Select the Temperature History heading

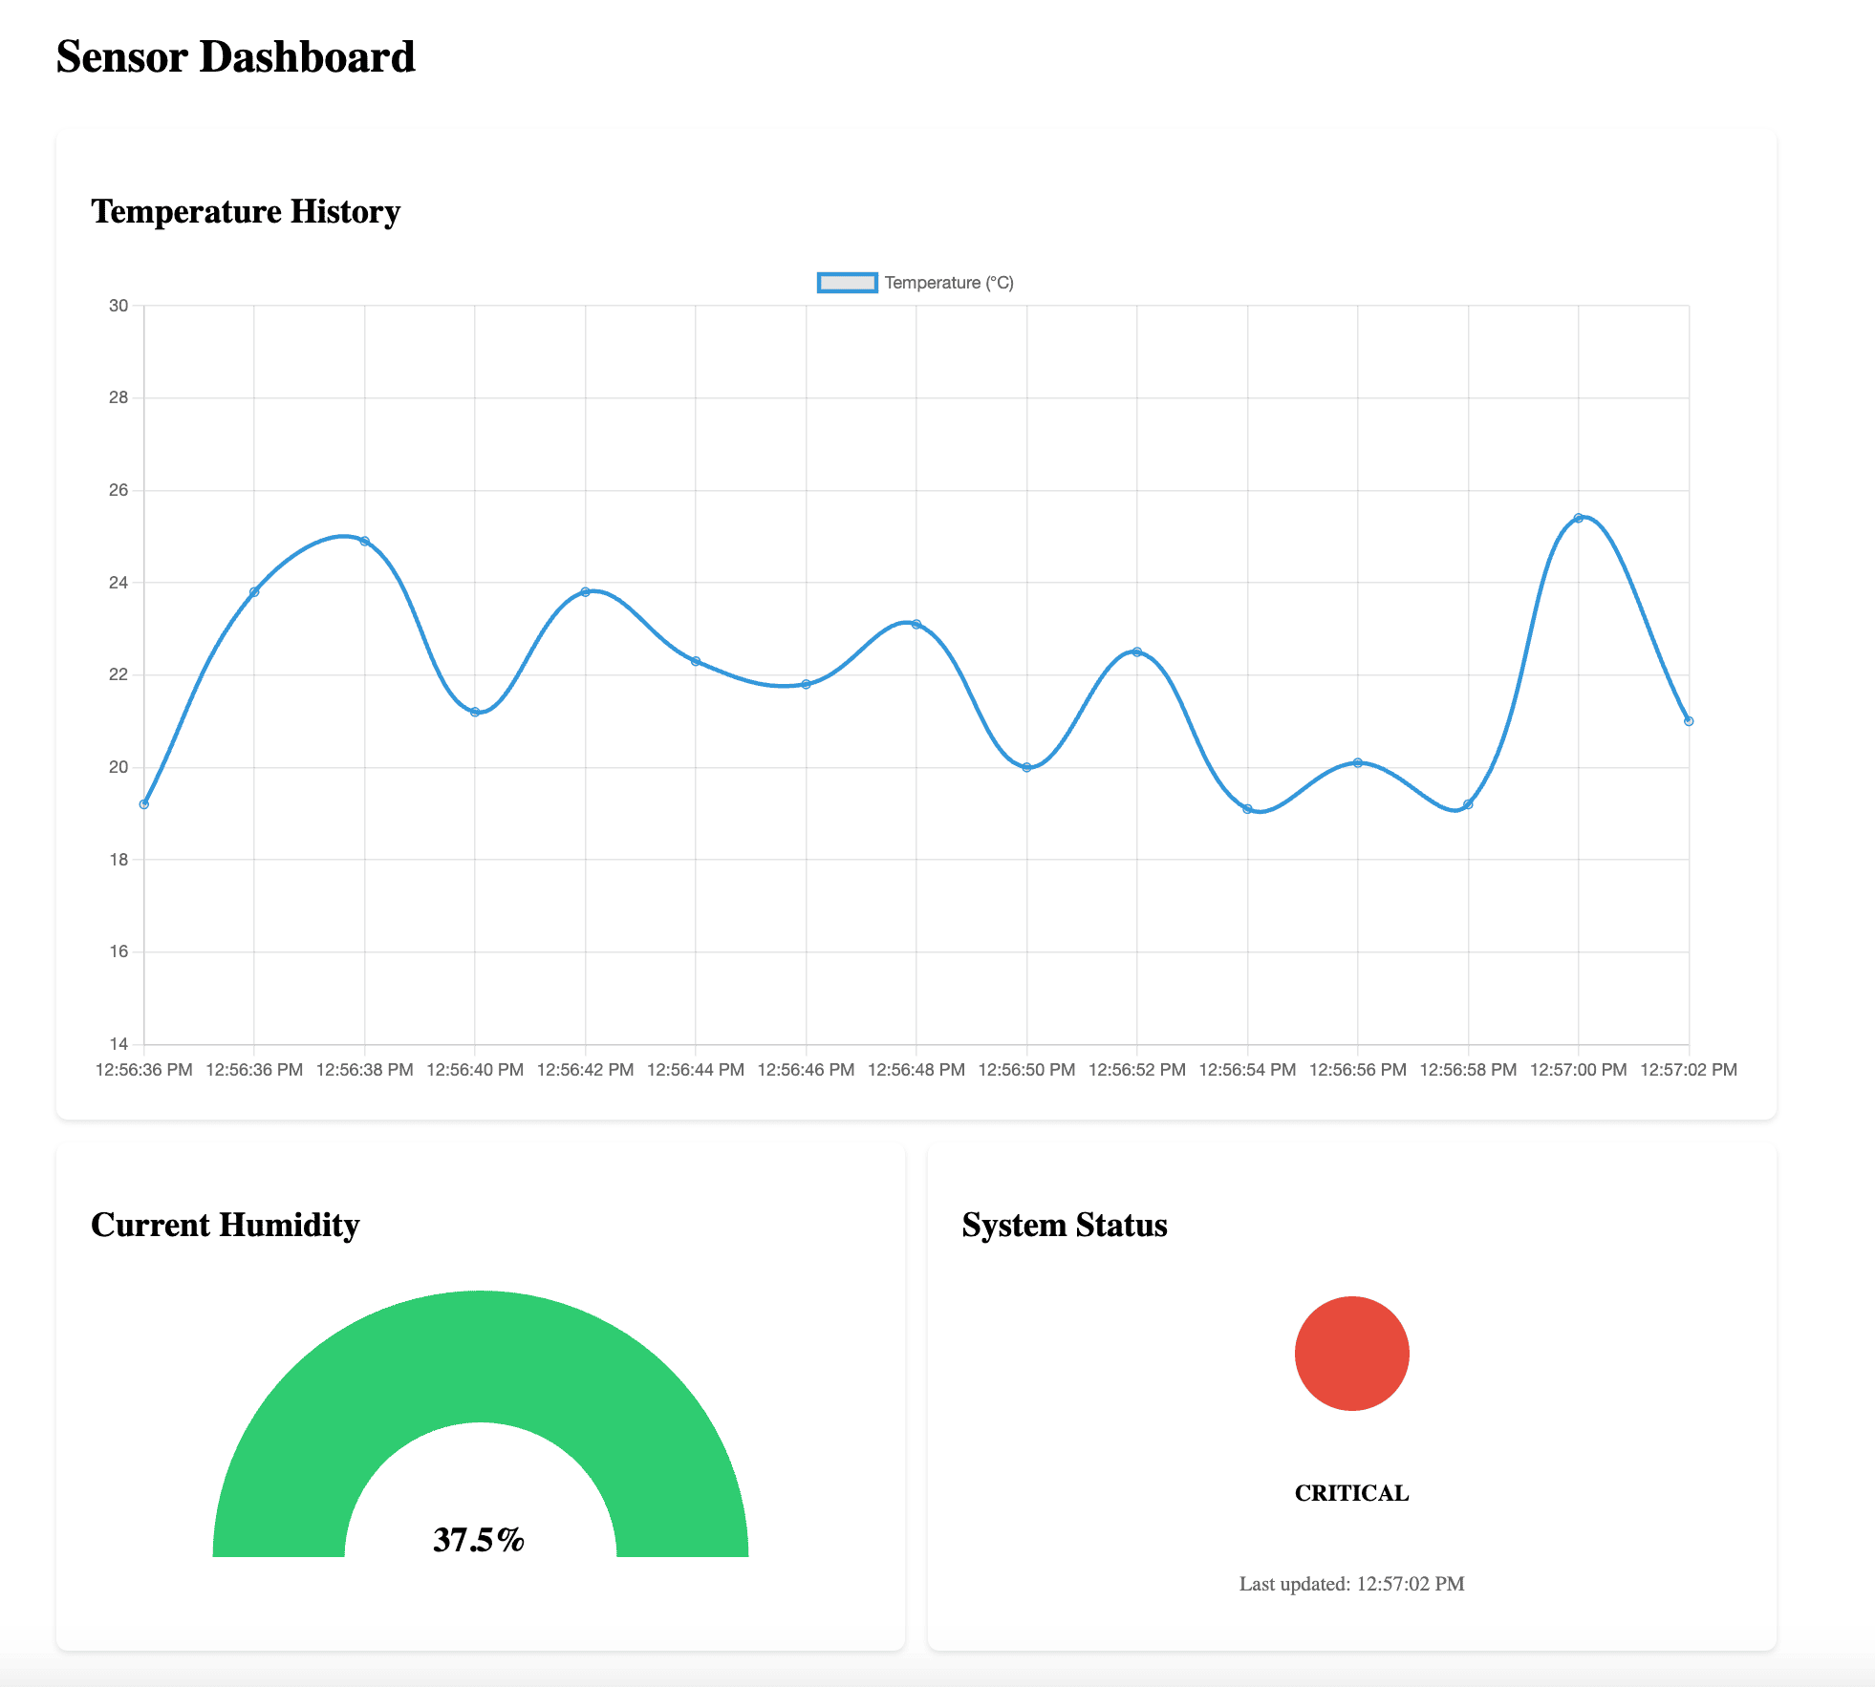pos(247,212)
